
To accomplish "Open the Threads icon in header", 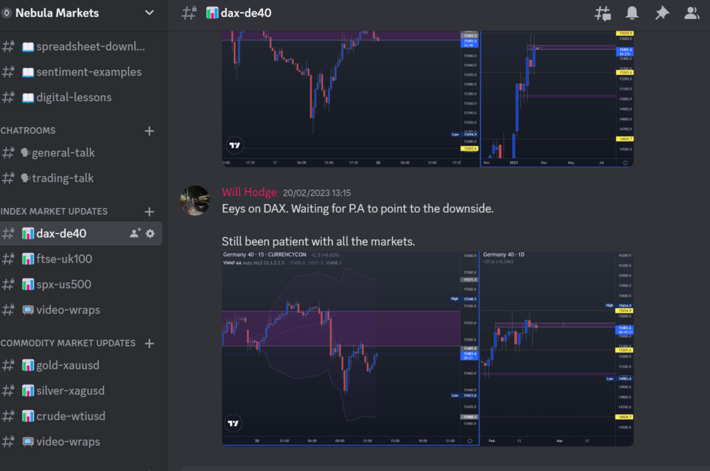I will pos(603,13).
